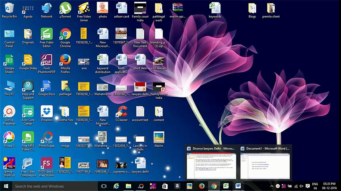This screenshot has width=341, height=191.
Task: Switch to the Document1 Word preview
Action: 265,162
